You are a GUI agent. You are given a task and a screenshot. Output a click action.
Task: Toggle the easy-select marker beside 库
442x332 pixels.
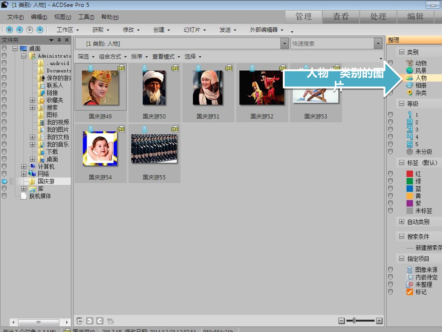4,188
